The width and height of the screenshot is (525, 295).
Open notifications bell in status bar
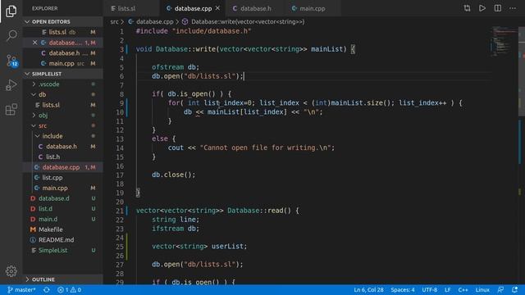[515, 289]
